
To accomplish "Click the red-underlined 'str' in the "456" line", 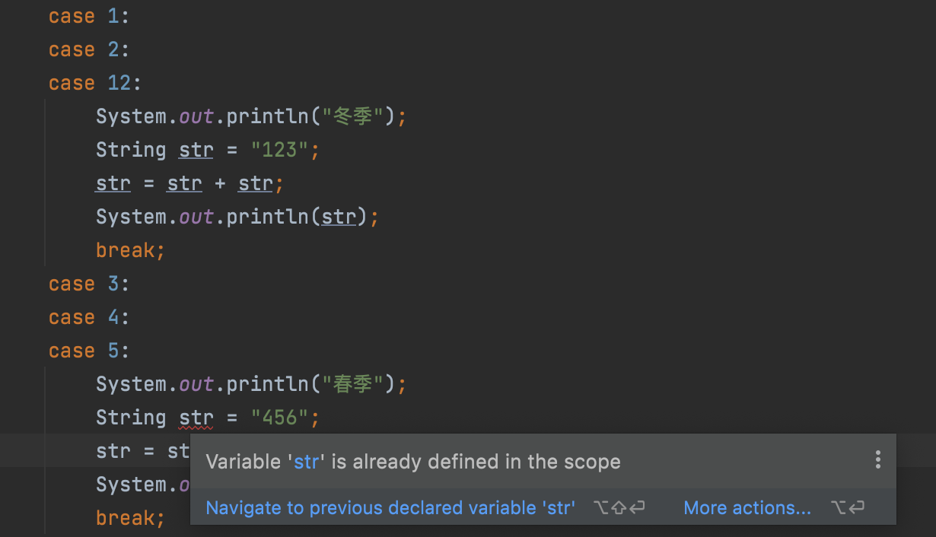I will [x=196, y=418].
